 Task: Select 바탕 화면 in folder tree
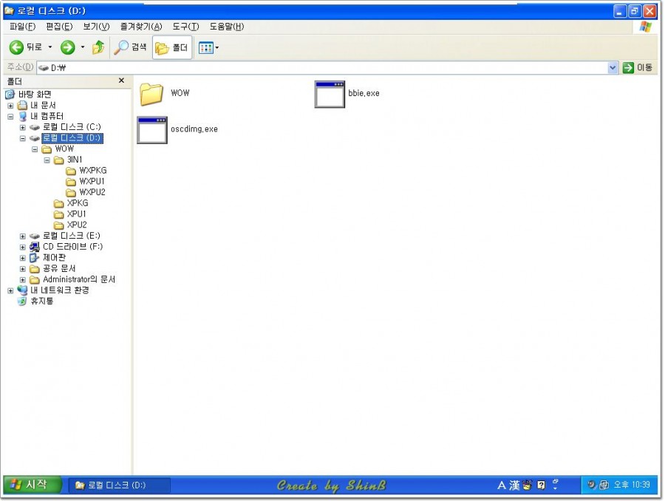pyautogui.click(x=35, y=94)
